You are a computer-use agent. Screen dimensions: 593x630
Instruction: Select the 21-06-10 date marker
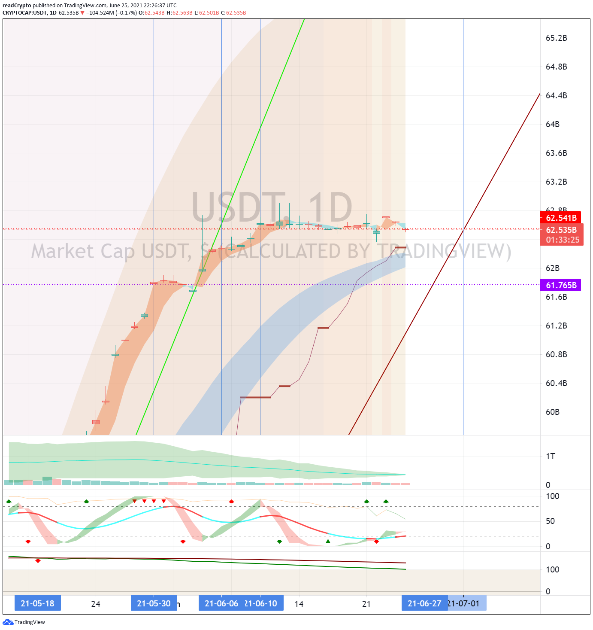point(263,603)
